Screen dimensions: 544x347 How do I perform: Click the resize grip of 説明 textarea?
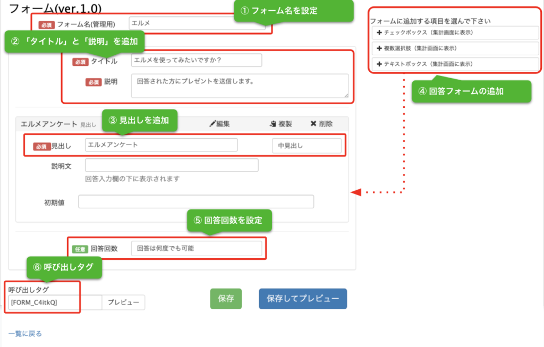pos(346,96)
